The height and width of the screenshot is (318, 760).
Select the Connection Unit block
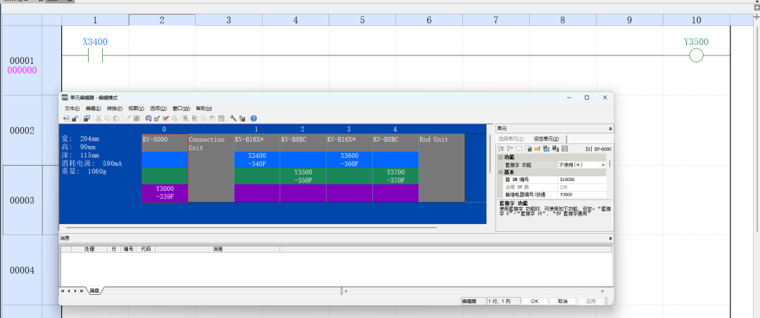pos(211,168)
